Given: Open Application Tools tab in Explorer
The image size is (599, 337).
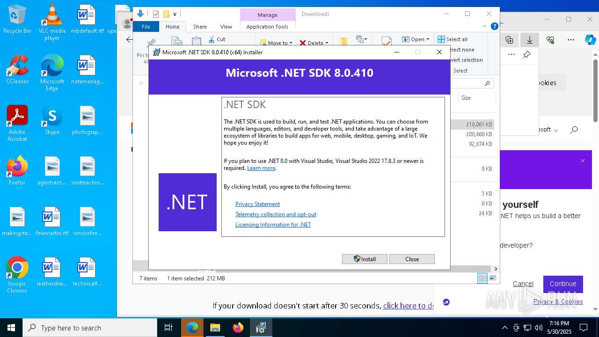Looking at the screenshot, I should [x=267, y=27].
